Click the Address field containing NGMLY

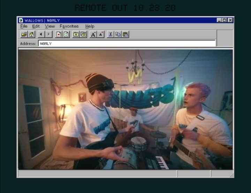(127, 43)
